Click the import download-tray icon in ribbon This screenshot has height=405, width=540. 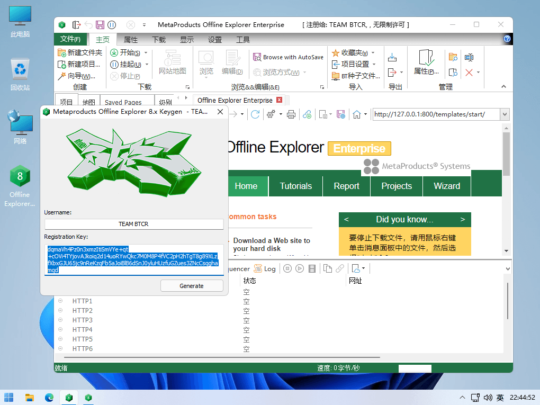click(x=392, y=57)
